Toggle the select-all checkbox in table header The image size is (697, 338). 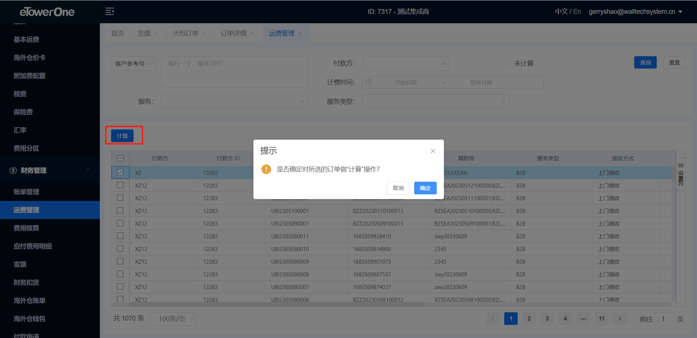pyautogui.click(x=120, y=158)
